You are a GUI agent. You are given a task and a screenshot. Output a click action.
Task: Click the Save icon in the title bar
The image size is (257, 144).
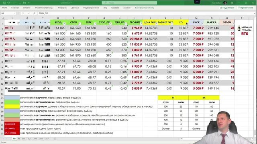tap(4, 3)
